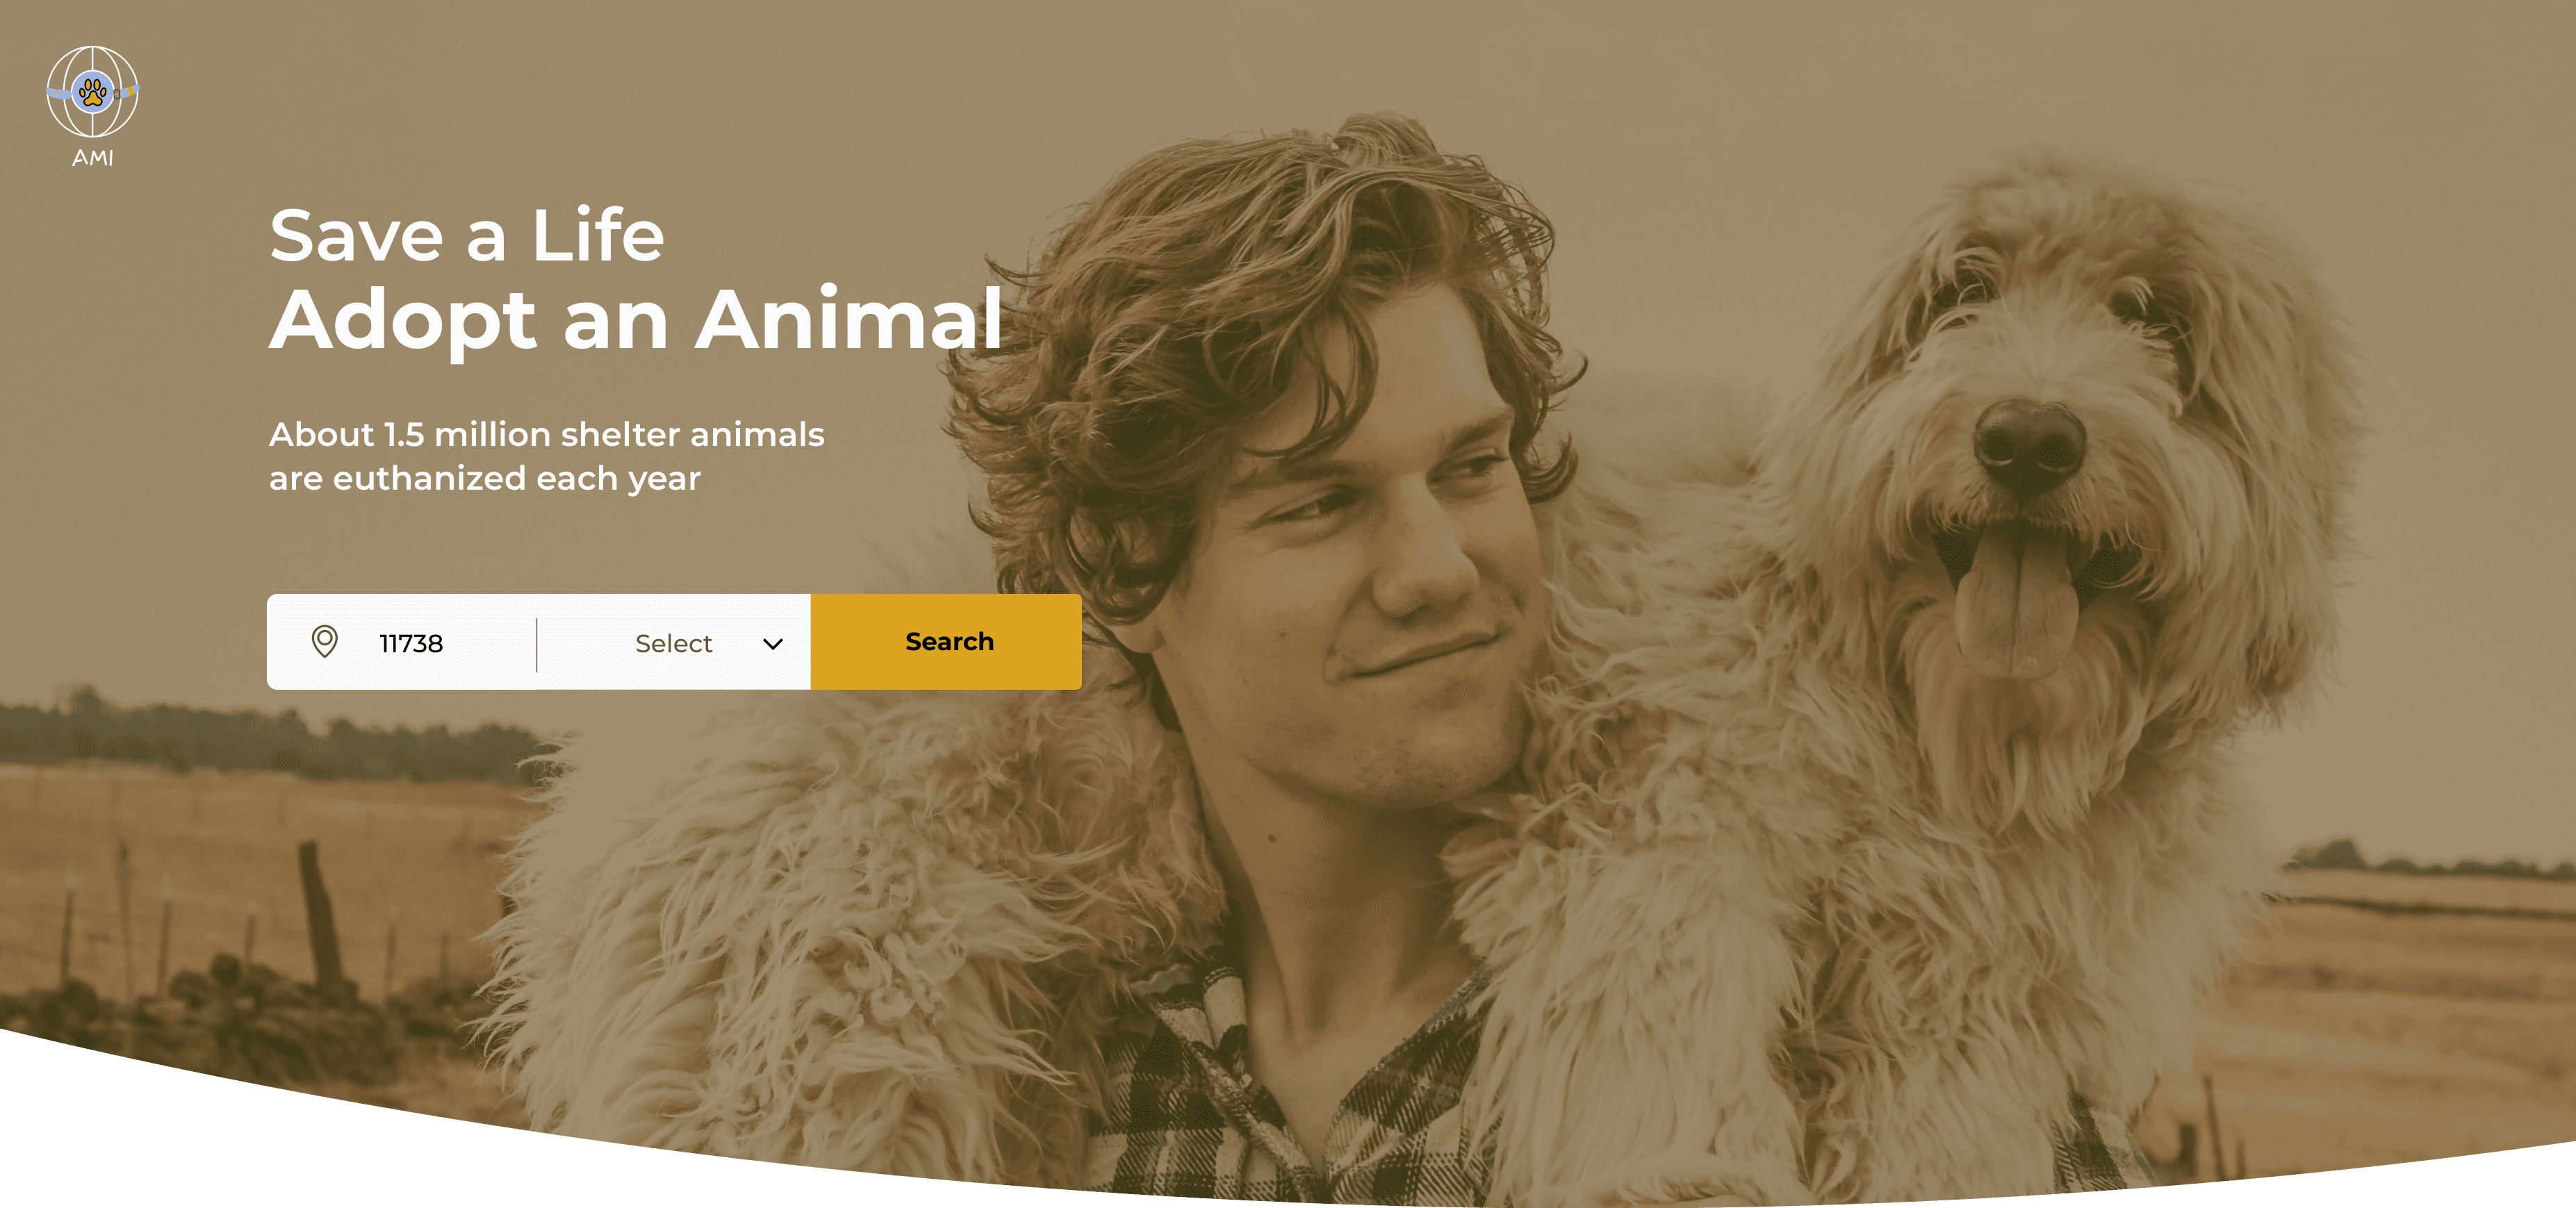Click the "Save a Life" heading

pyautogui.click(x=466, y=236)
